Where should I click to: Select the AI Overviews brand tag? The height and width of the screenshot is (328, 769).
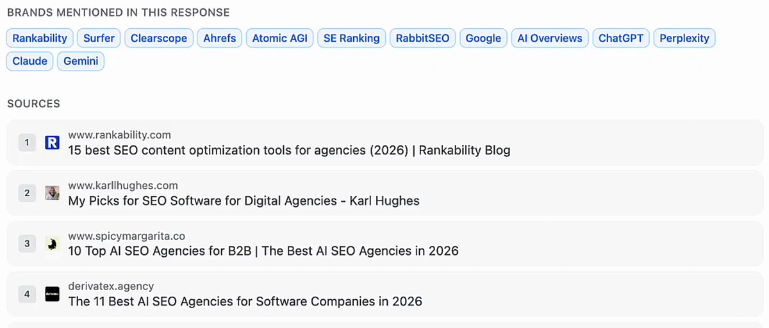[550, 38]
